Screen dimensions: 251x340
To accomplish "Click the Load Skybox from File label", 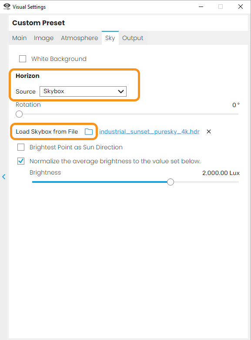I will (x=47, y=131).
